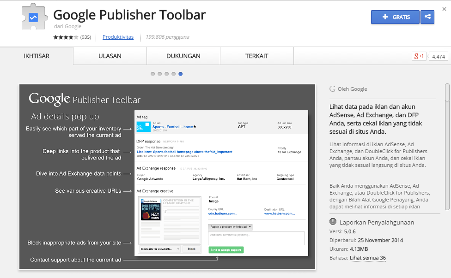The image size is (451, 278).
Task: Click the Additional comments field in screenshot
Action: click(256, 238)
